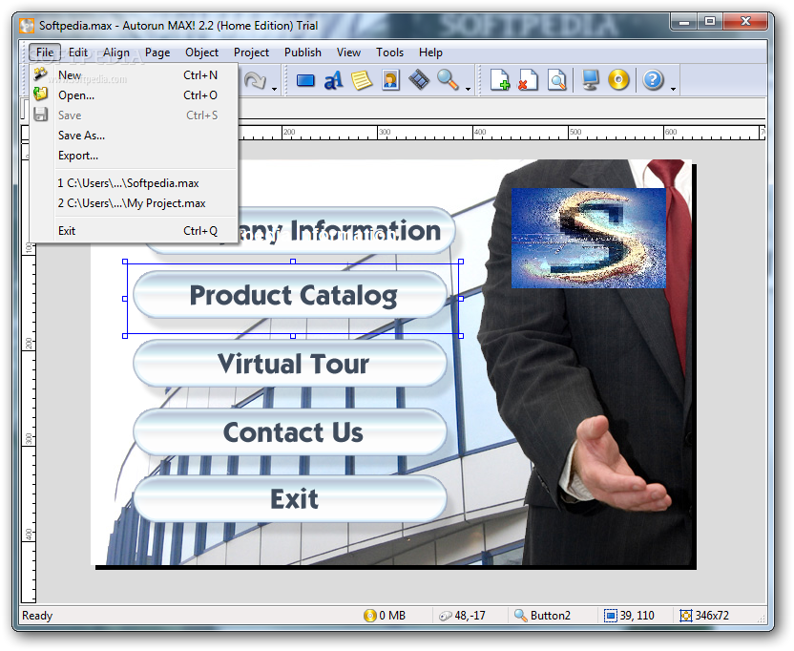Open the Edit menu
Image resolution: width=794 pixels, height=651 pixels.
pyautogui.click(x=78, y=52)
